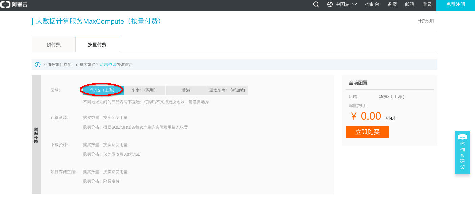Open the 计费说明 link
The width and height of the screenshot is (475, 199).
point(426,21)
